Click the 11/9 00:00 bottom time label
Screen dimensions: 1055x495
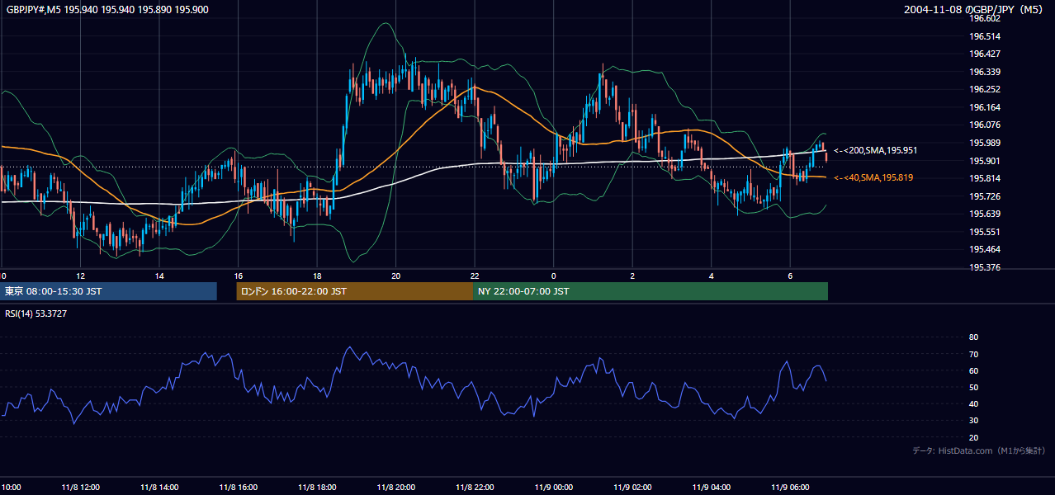point(553,488)
